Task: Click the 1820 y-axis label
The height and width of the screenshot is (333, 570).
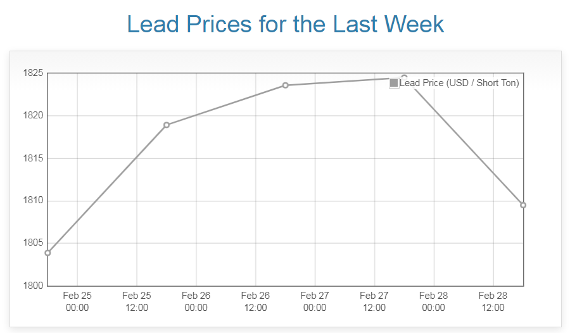Action: point(32,116)
